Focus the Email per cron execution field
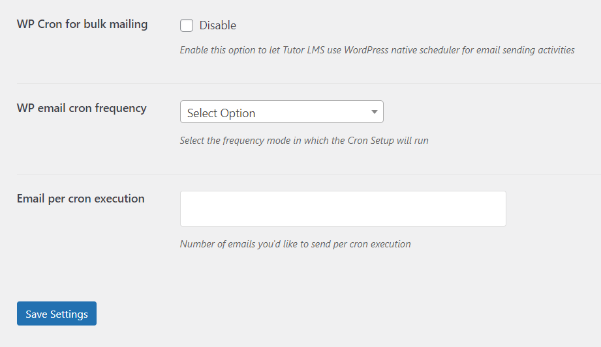 343,208
